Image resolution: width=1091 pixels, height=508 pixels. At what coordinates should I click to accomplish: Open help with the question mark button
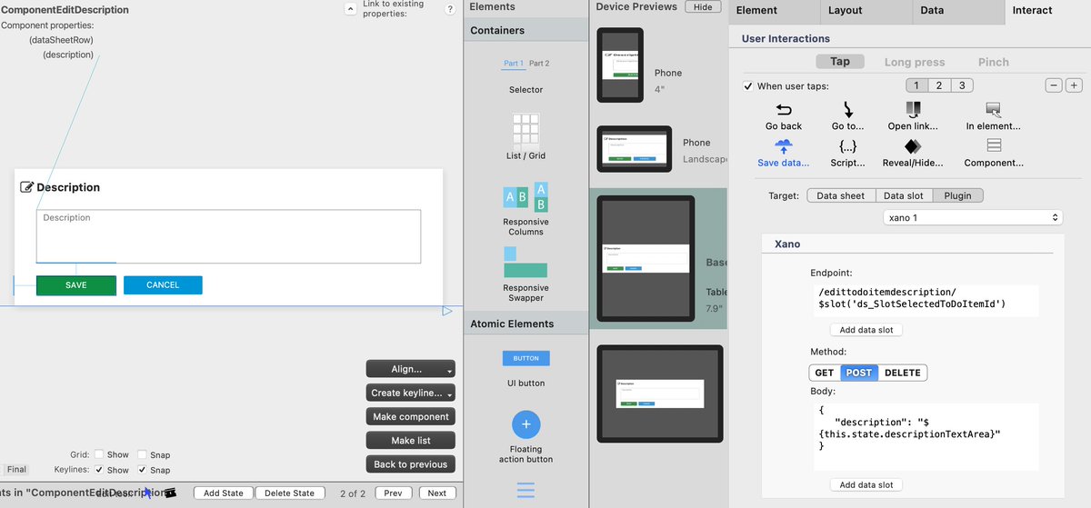[x=450, y=9]
